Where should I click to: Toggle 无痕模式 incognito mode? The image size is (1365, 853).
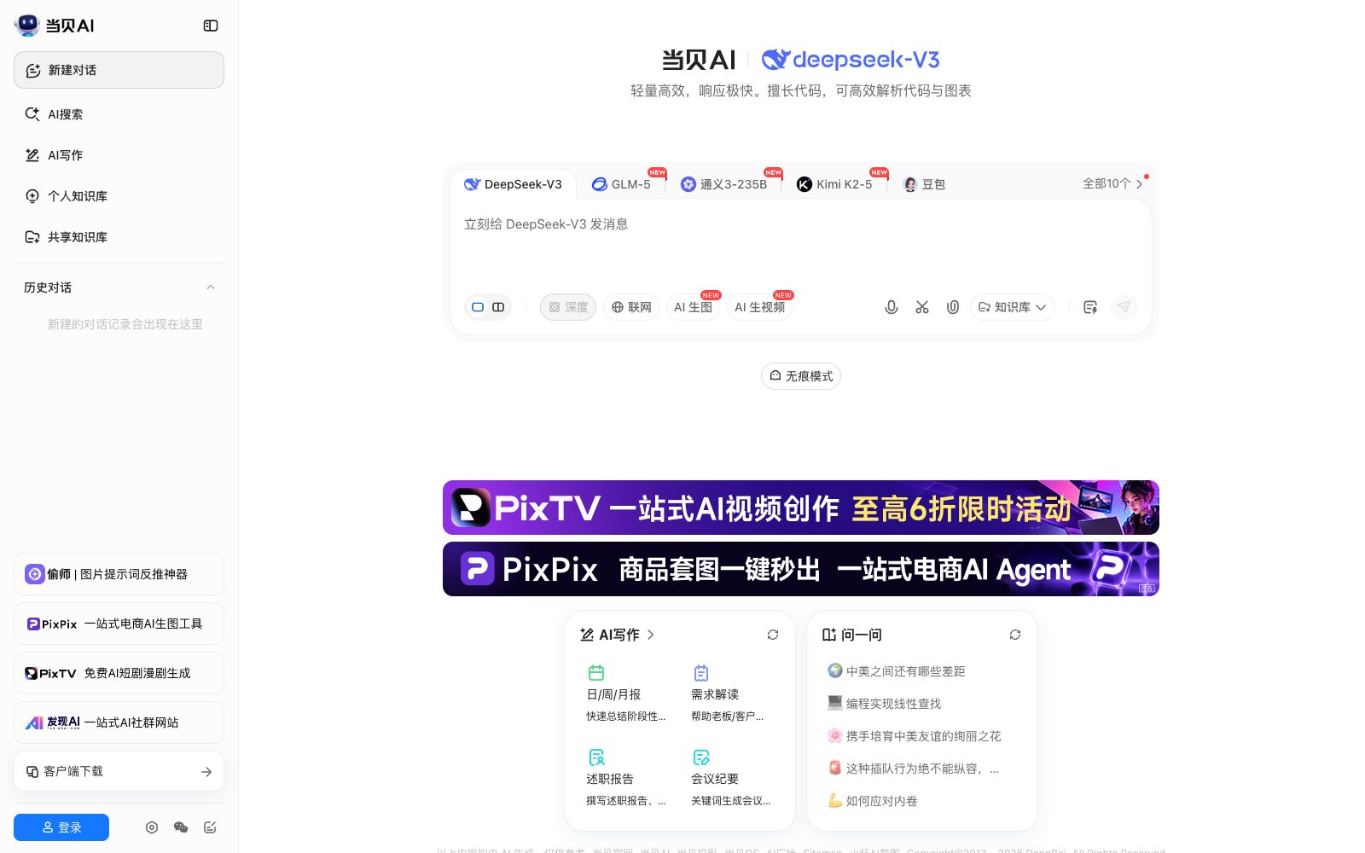pyautogui.click(x=801, y=376)
